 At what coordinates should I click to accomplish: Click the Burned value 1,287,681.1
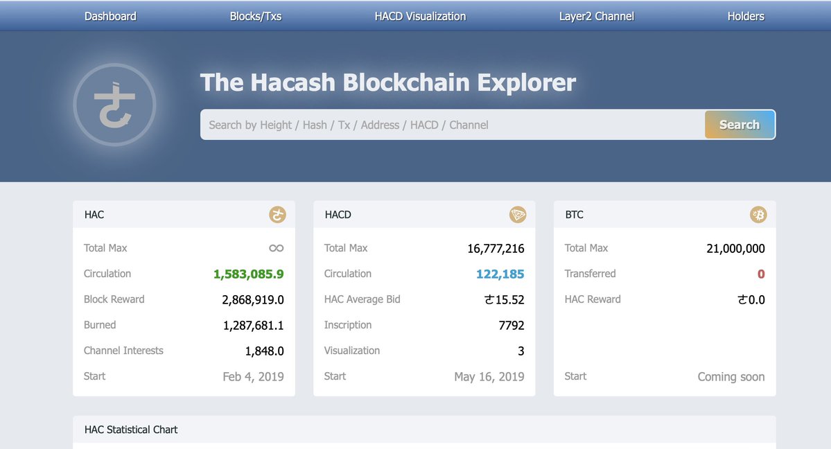tap(254, 326)
